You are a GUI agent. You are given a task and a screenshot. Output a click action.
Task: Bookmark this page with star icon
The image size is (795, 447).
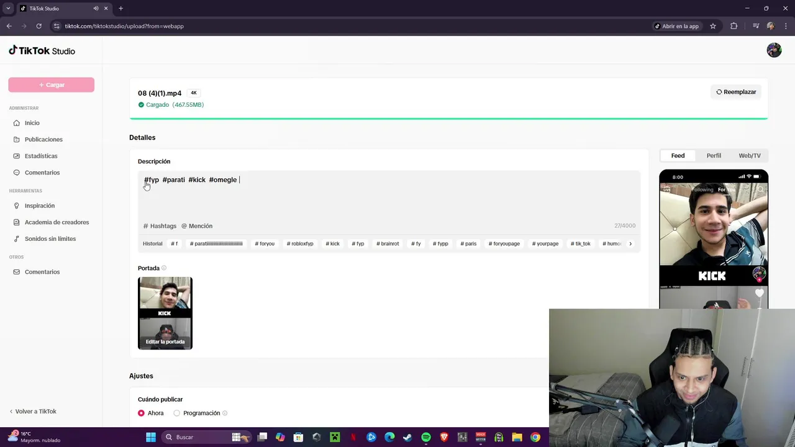click(713, 26)
